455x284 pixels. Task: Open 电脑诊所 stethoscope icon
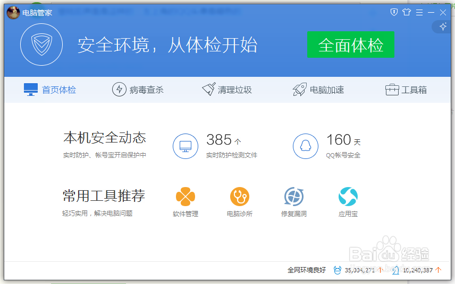240,197
